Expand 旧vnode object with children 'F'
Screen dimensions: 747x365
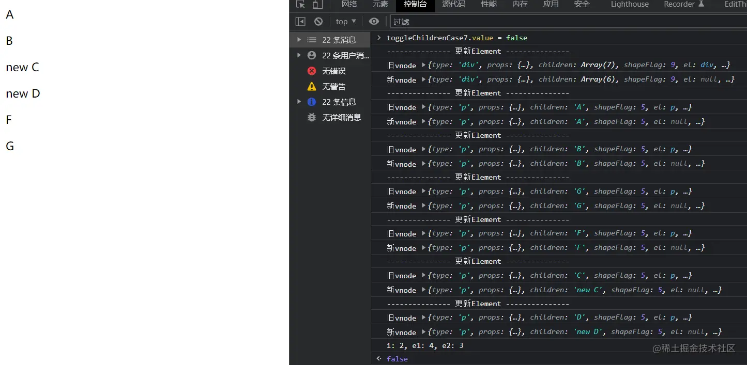424,233
